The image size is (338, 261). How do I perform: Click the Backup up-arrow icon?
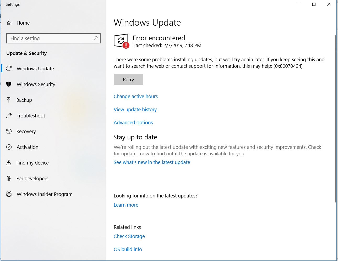coord(9,100)
